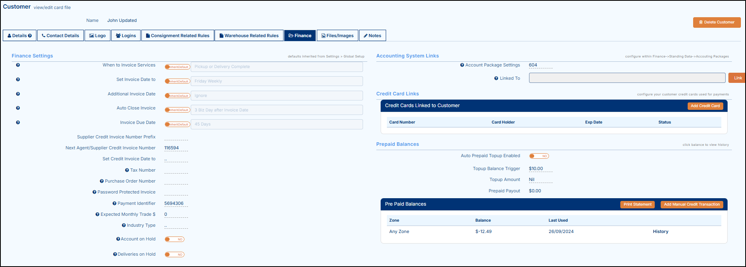This screenshot has width=746, height=267.
Task: Click help icon beside When to Invoice Services
Action: point(18,65)
